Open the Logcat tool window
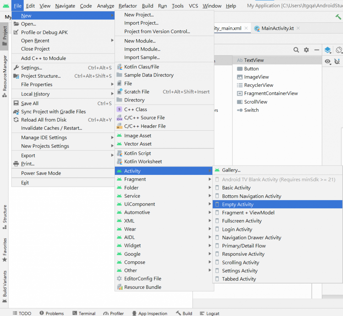Viewport: 343px width, 316px height. (210, 313)
